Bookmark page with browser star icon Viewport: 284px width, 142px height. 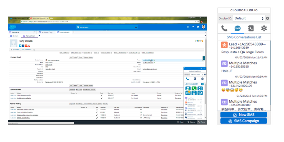pyautogui.click(x=199, y=22)
